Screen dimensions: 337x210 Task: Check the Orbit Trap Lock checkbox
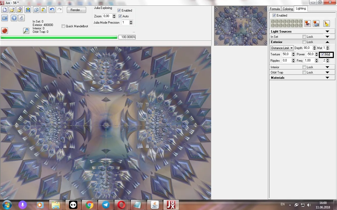pyautogui.click(x=304, y=72)
